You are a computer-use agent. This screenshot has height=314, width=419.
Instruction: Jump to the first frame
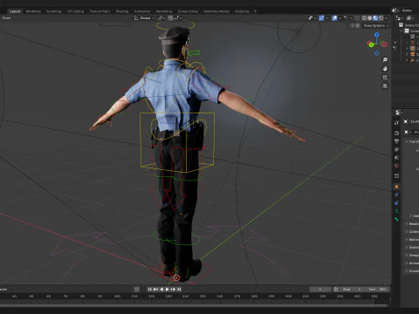coord(150,289)
